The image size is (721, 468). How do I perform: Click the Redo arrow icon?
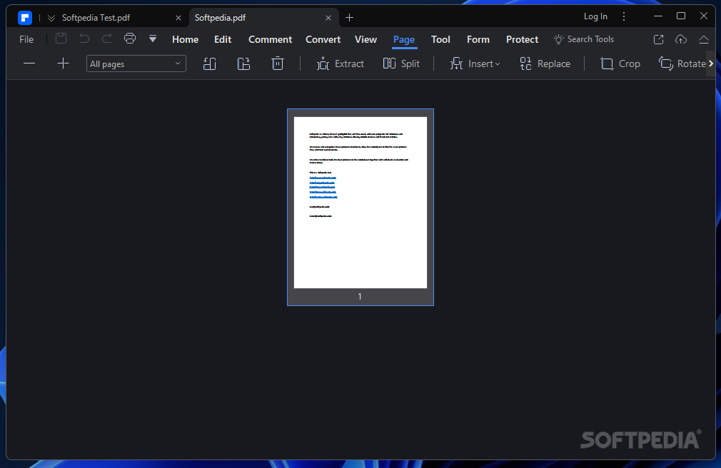point(106,38)
